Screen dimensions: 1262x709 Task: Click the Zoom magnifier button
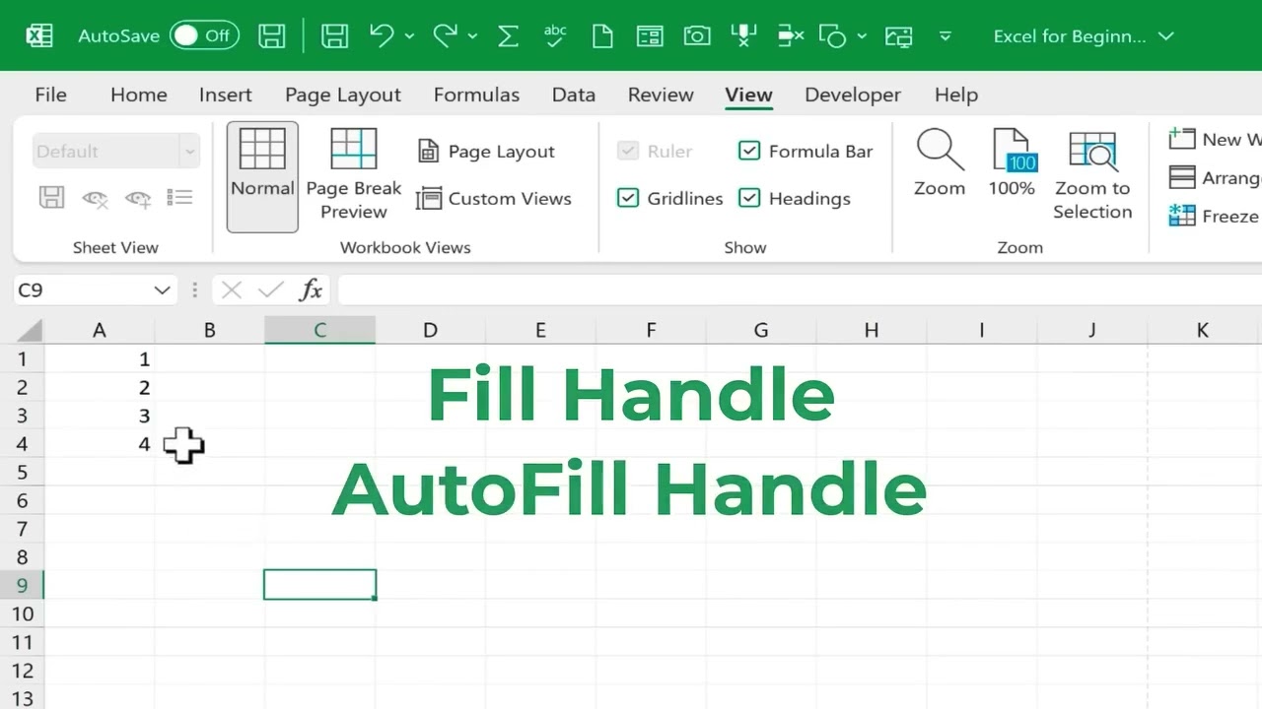coord(940,164)
